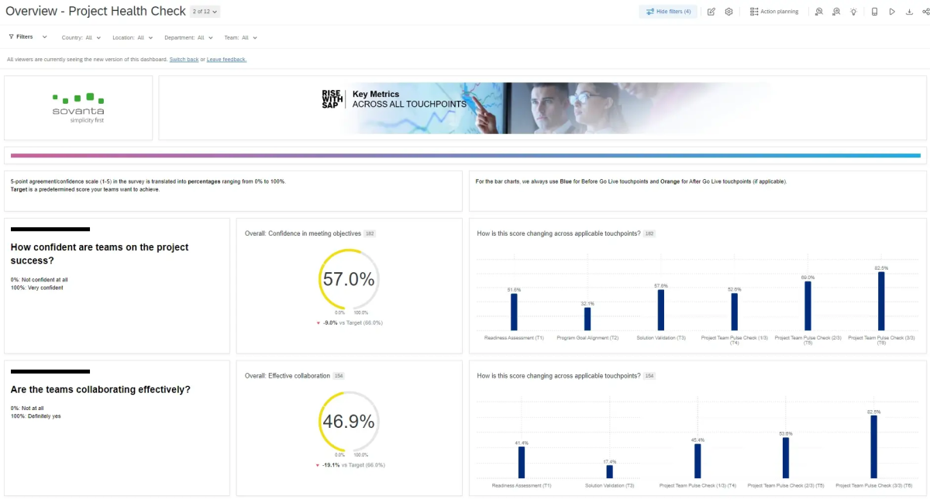Viewport: 930px width, 500px height.
Task: Click the 82.5% bar in the collaboration chart
Action: (873, 447)
